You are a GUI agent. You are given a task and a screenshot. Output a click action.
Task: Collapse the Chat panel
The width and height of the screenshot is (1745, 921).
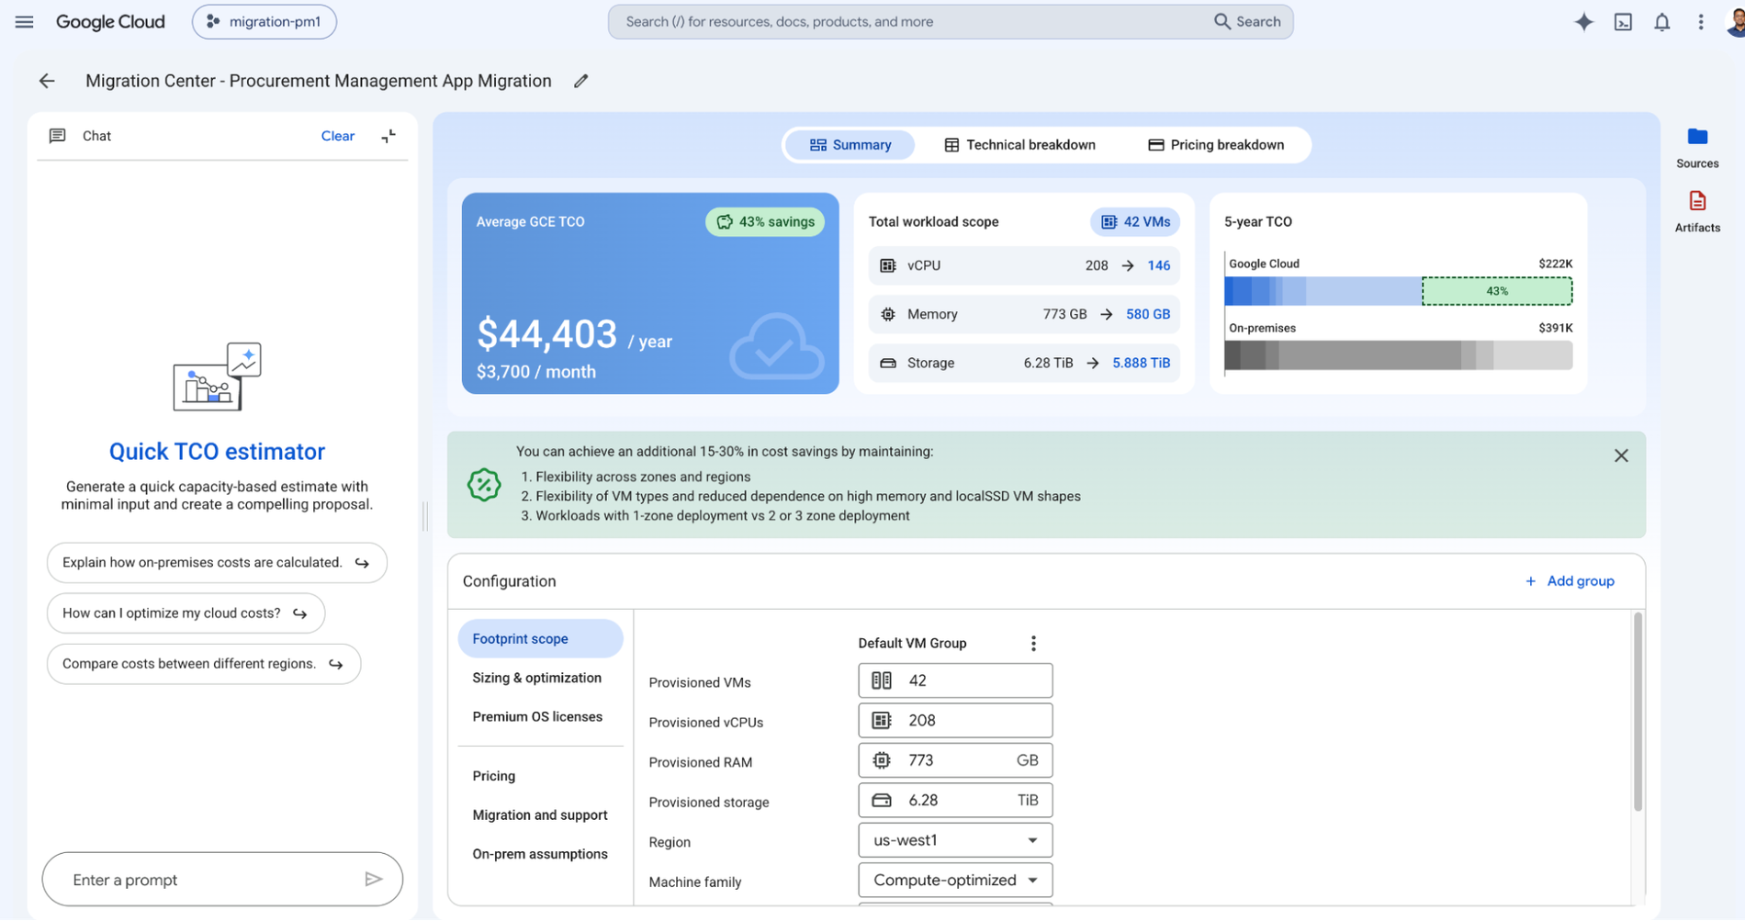point(388,136)
